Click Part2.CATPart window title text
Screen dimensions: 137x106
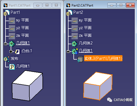pyautogui.click(x=82, y=5)
